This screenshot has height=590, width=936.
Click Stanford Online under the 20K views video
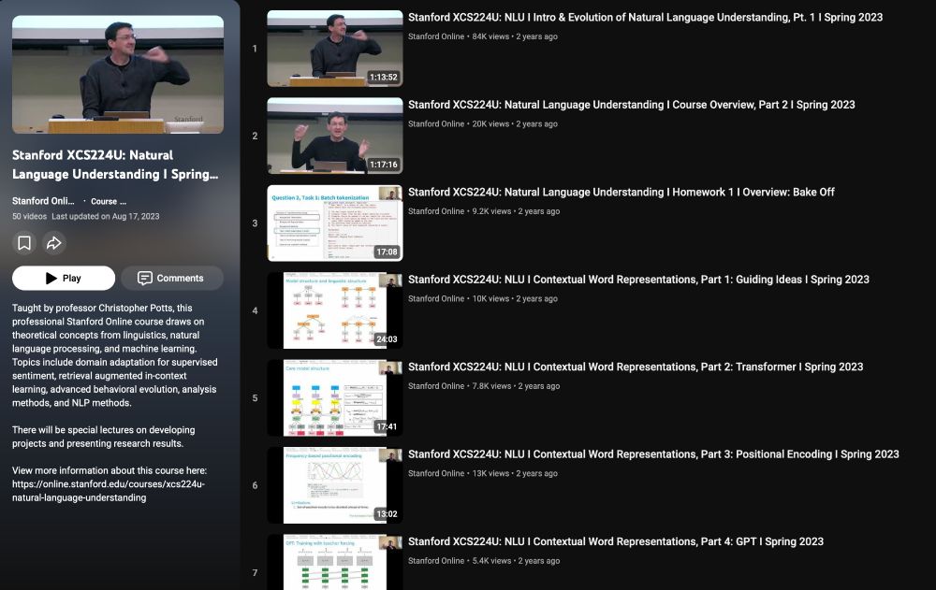[436, 124]
